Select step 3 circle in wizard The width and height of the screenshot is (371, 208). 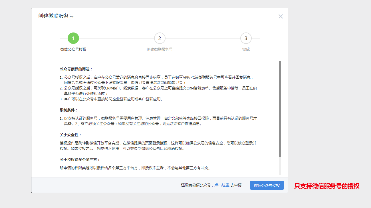[x=246, y=38]
